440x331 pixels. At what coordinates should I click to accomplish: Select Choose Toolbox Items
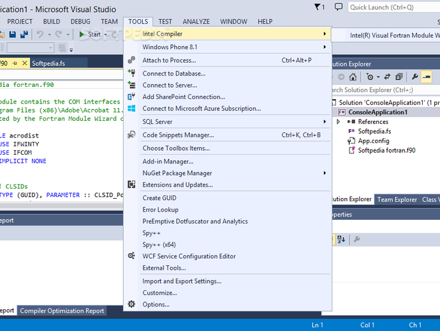pos(227,148)
